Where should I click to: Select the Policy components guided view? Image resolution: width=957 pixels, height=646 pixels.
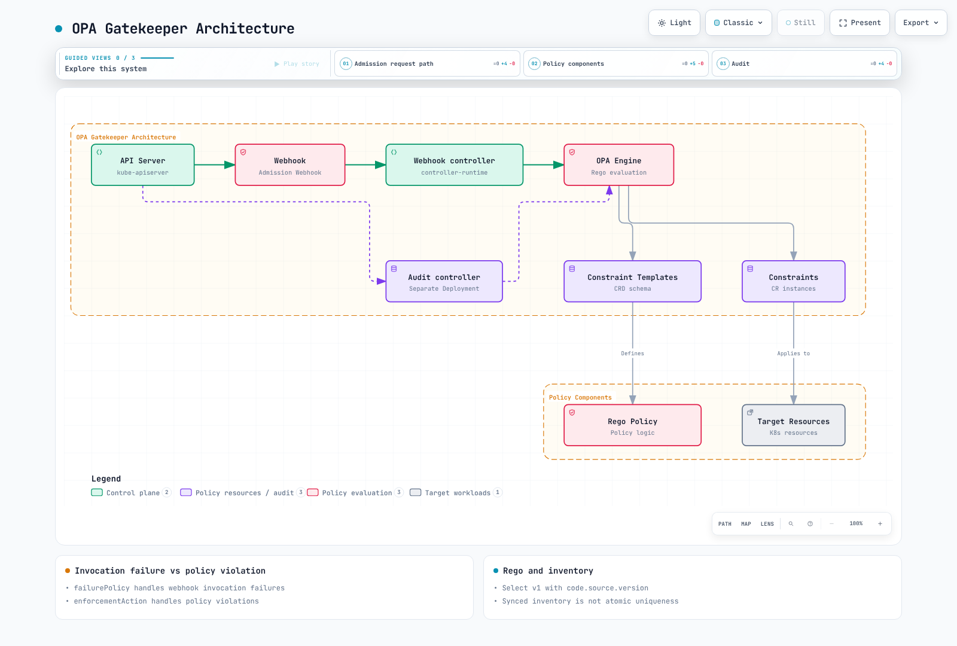pos(615,63)
